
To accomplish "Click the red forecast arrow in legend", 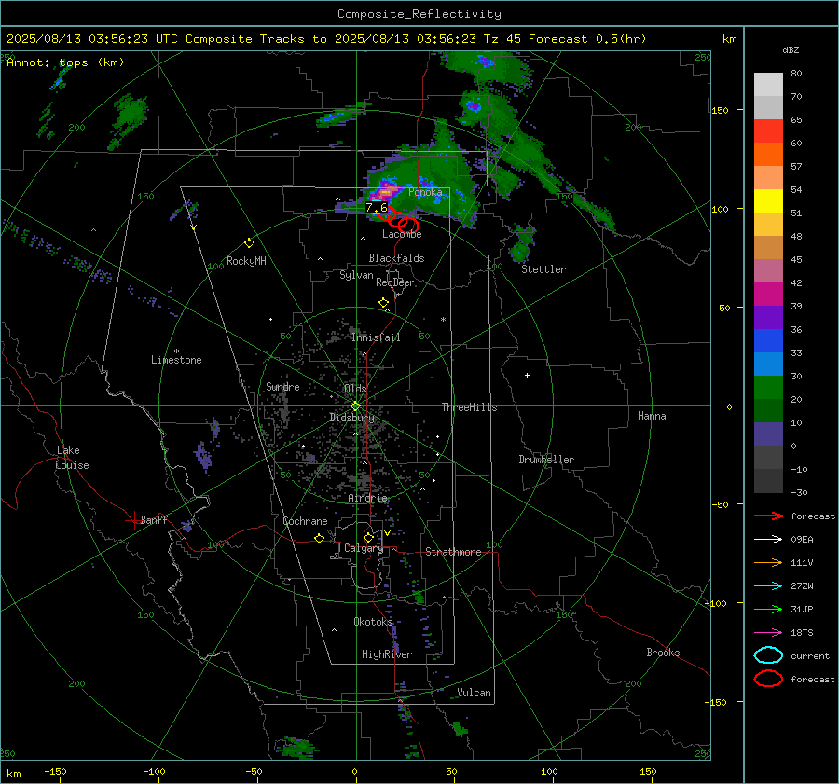I will click(768, 516).
